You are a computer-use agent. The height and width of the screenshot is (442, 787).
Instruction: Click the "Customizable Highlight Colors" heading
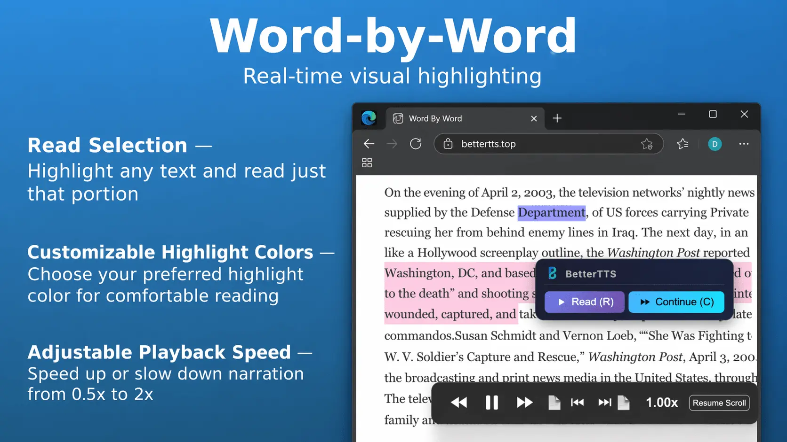point(170,253)
